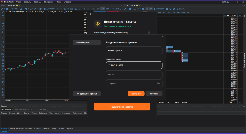246x134 pixels.
Task: Click cluster bars icon in right toolbar
Action: 146,9
